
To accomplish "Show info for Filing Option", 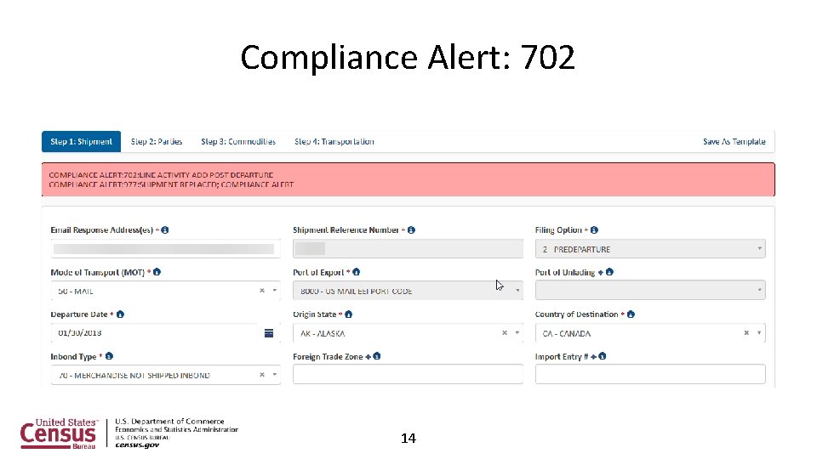I will coord(595,230).
